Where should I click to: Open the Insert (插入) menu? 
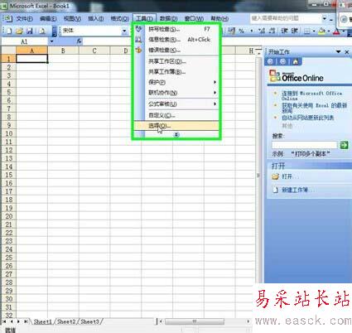point(96,18)
